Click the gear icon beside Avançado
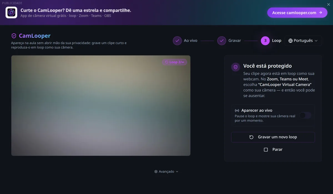This screenshot has height=194, width=333. click(156, 172)
